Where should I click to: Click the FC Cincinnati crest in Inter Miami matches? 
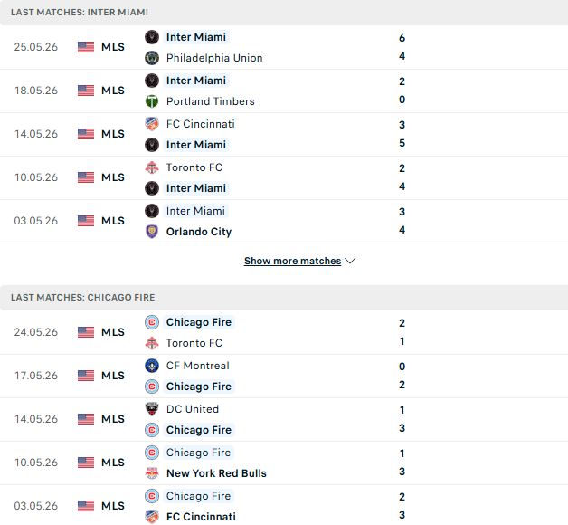click(x=152, y=124)
